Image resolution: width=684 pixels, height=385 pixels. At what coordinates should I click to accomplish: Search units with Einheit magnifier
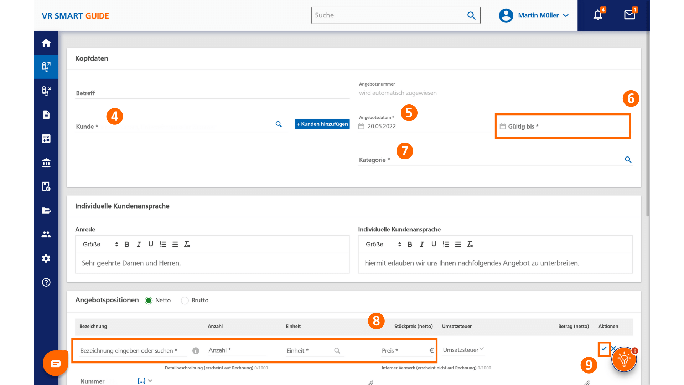click(x=337, y=351)
